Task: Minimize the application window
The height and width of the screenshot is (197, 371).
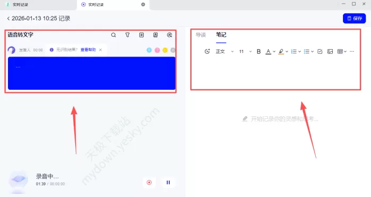Action: coord(343,4)
